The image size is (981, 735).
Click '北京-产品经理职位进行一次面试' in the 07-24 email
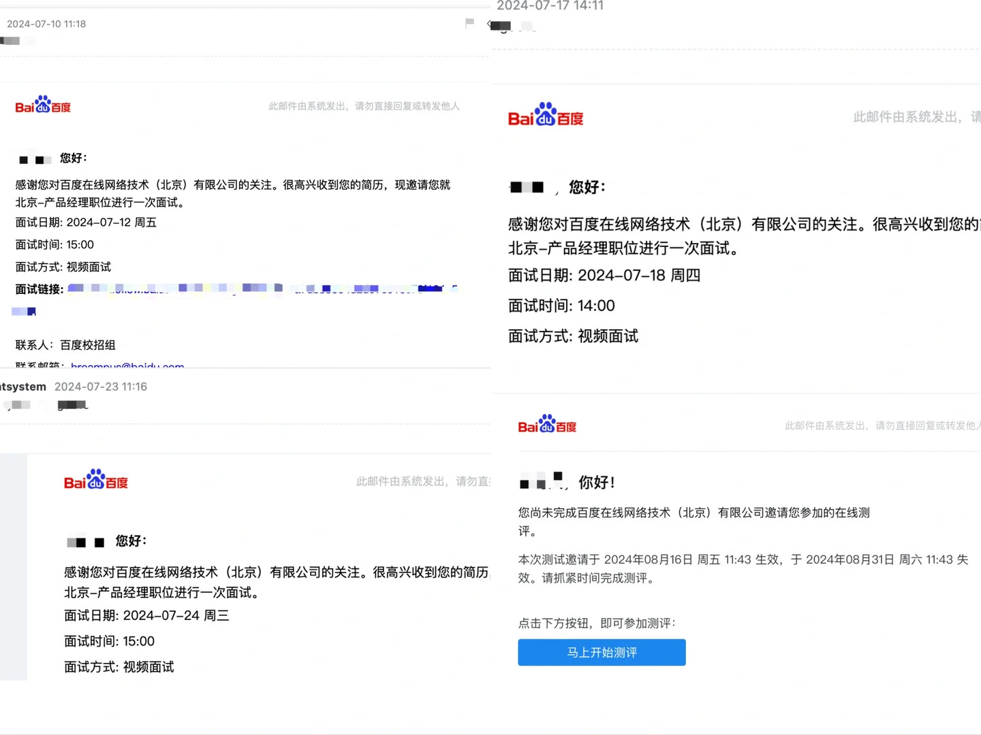[162, 592]
